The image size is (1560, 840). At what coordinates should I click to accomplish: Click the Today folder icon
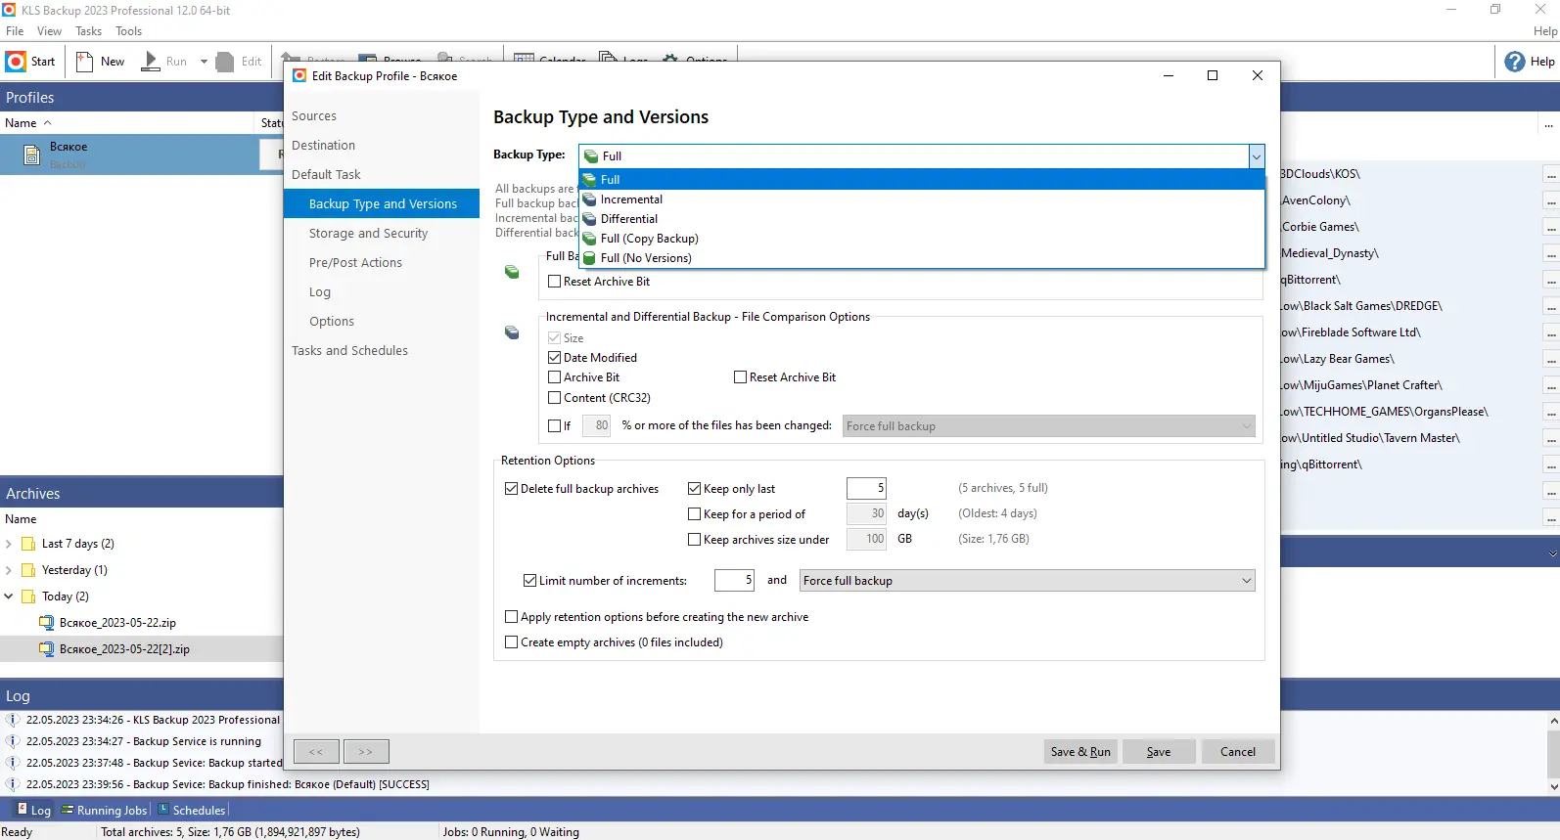(28, 597)
